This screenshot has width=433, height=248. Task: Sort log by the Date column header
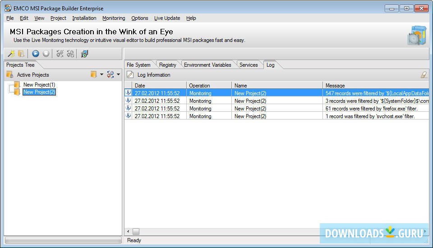coord(159,85)
